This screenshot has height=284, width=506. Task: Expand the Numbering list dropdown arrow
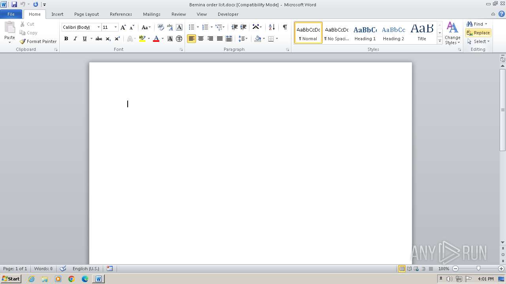point(211,27)
